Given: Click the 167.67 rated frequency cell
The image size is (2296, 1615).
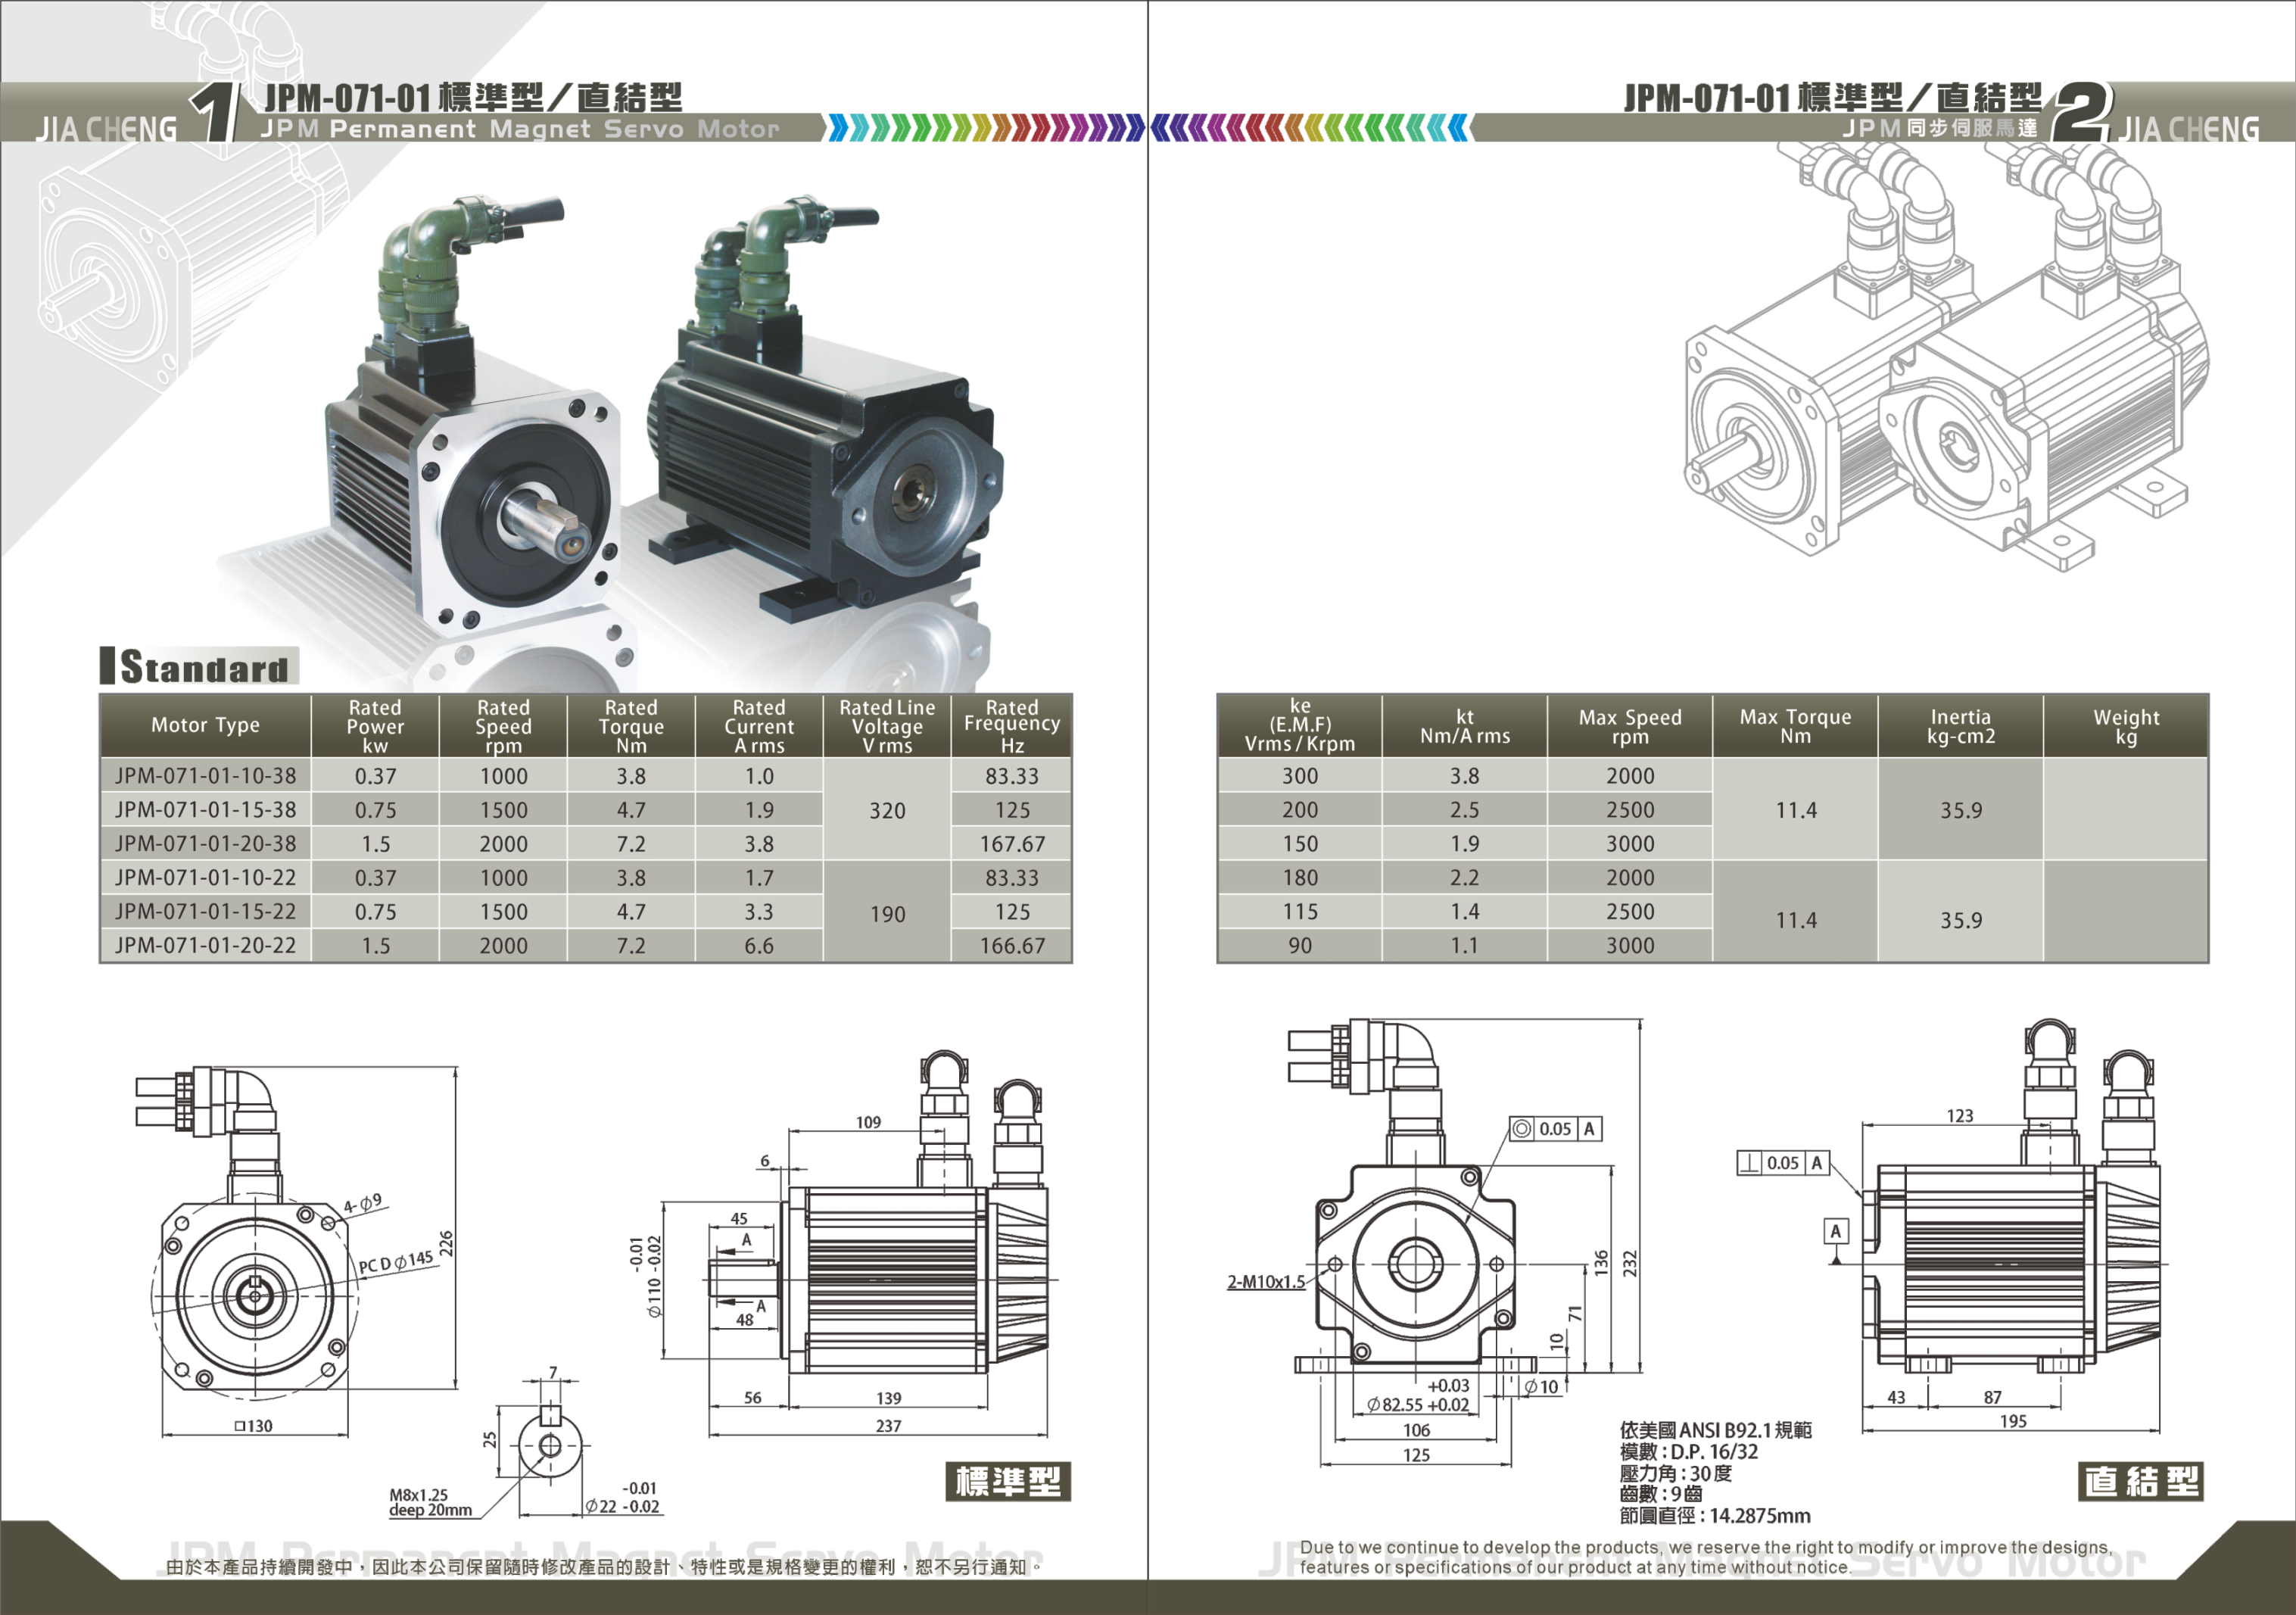Looking at the screenshot, I should tap(1012, 844).
